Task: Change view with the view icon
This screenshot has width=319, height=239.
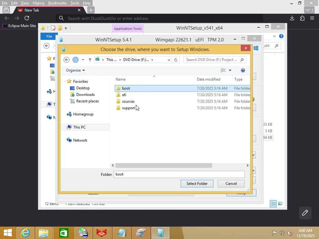Action: (223, 70)
